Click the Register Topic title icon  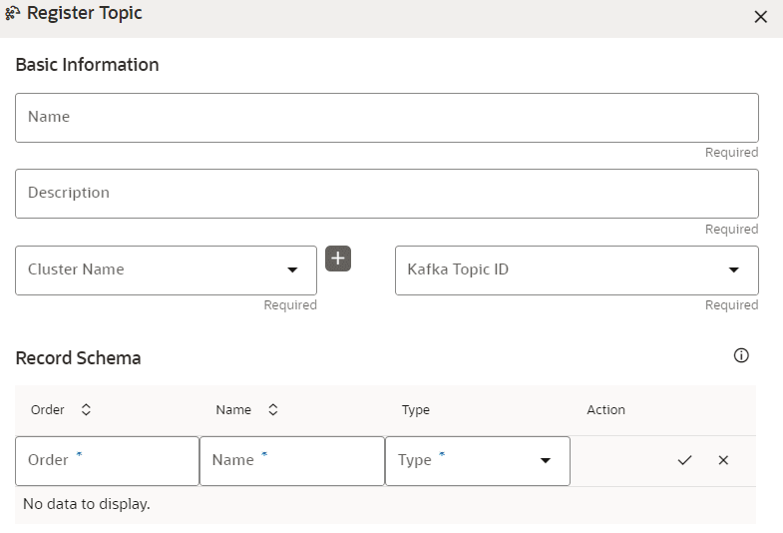coord(13,14)
